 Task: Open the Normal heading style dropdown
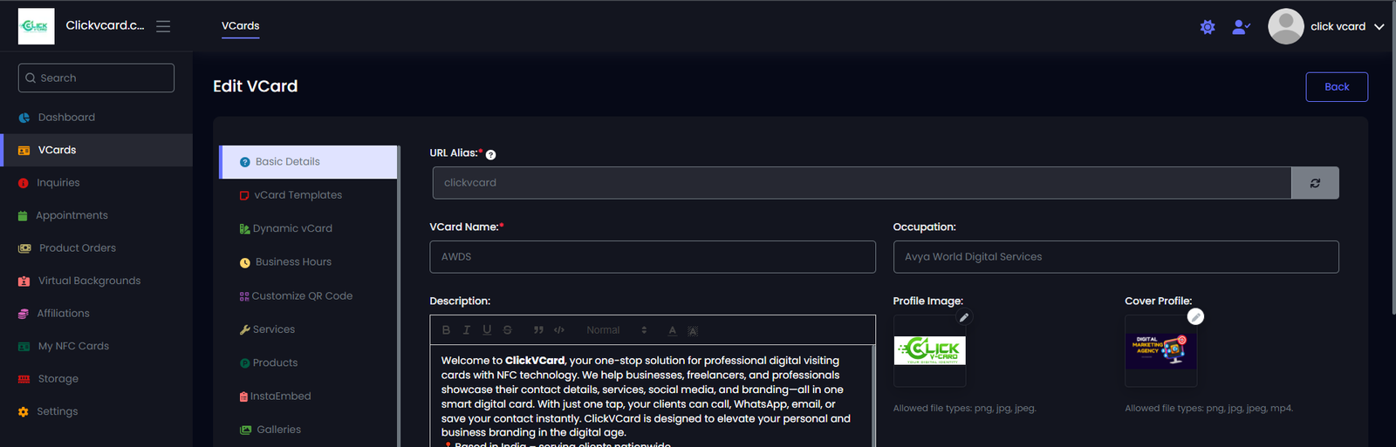coord(616,330)
